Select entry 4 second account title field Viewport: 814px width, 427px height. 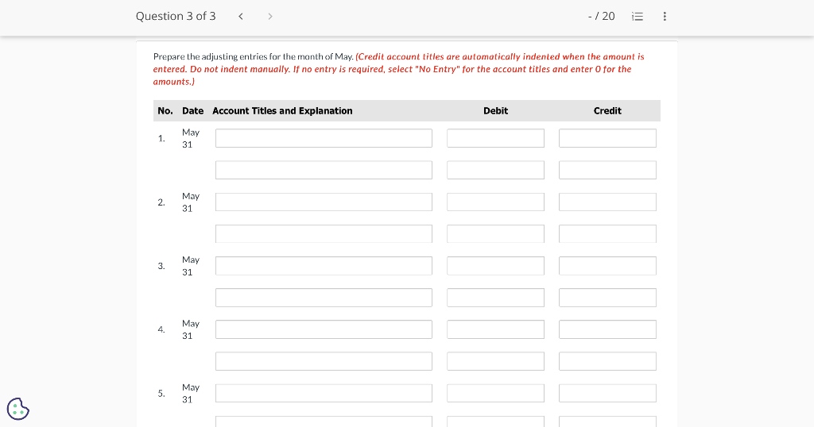[x=324, y=361]
